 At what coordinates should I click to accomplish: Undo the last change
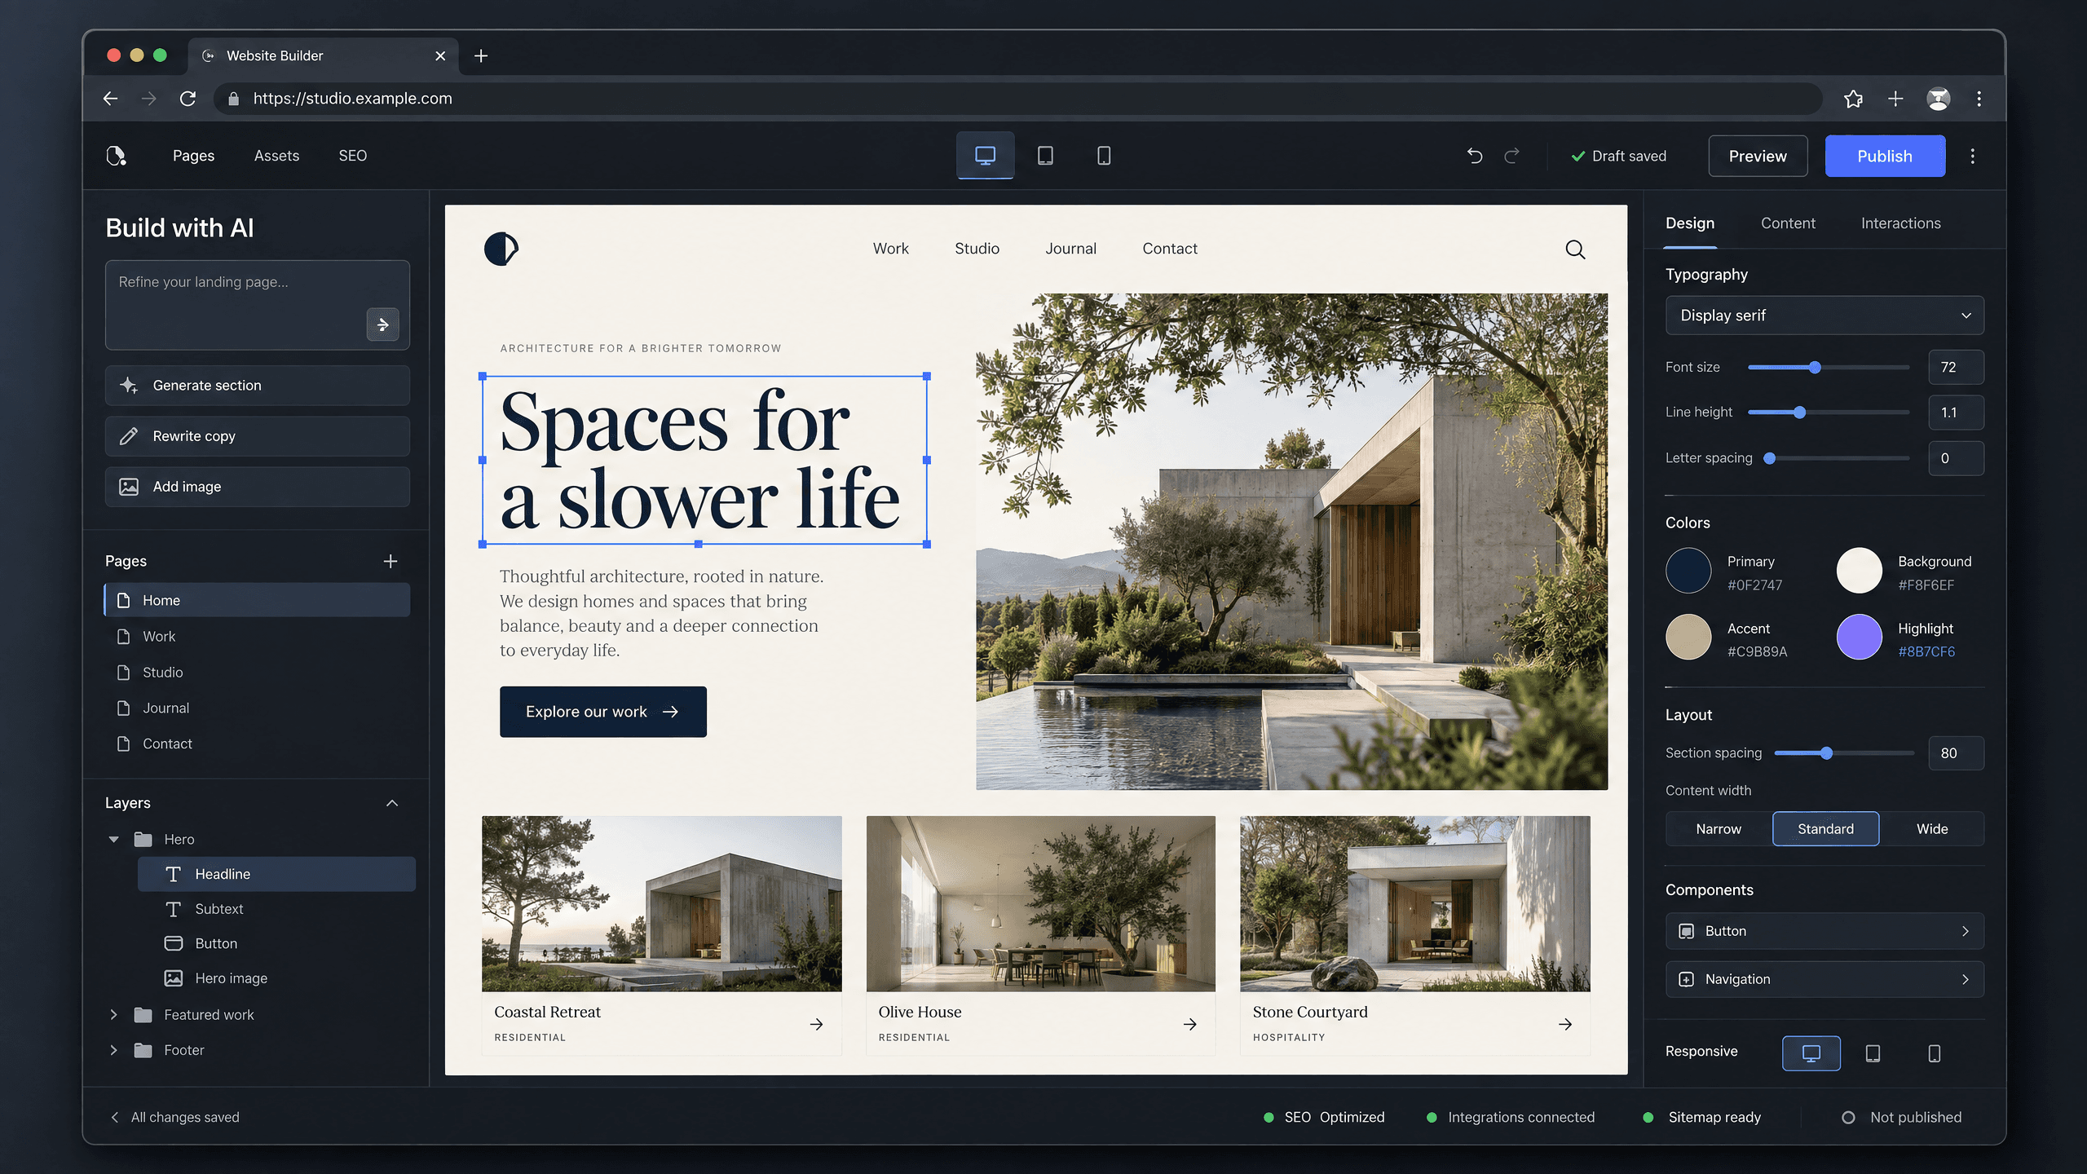(x=1475, y=156)
